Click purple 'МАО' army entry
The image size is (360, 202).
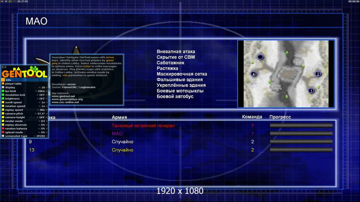[x=117, y=134]
